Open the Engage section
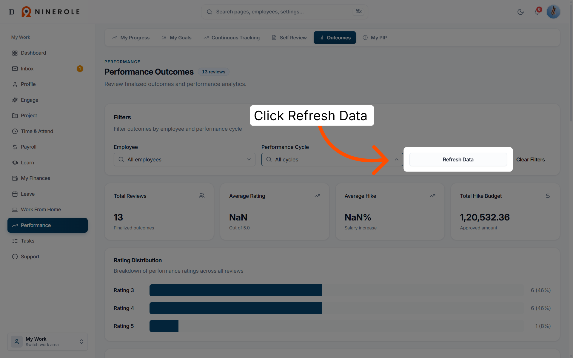The height and width of the screenshot is (358, 573). click(x=47, y=100)
